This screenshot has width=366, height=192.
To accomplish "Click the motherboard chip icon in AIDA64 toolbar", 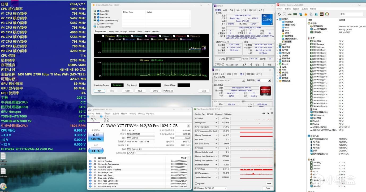I will pyautogui.click(x=290, y=14).
